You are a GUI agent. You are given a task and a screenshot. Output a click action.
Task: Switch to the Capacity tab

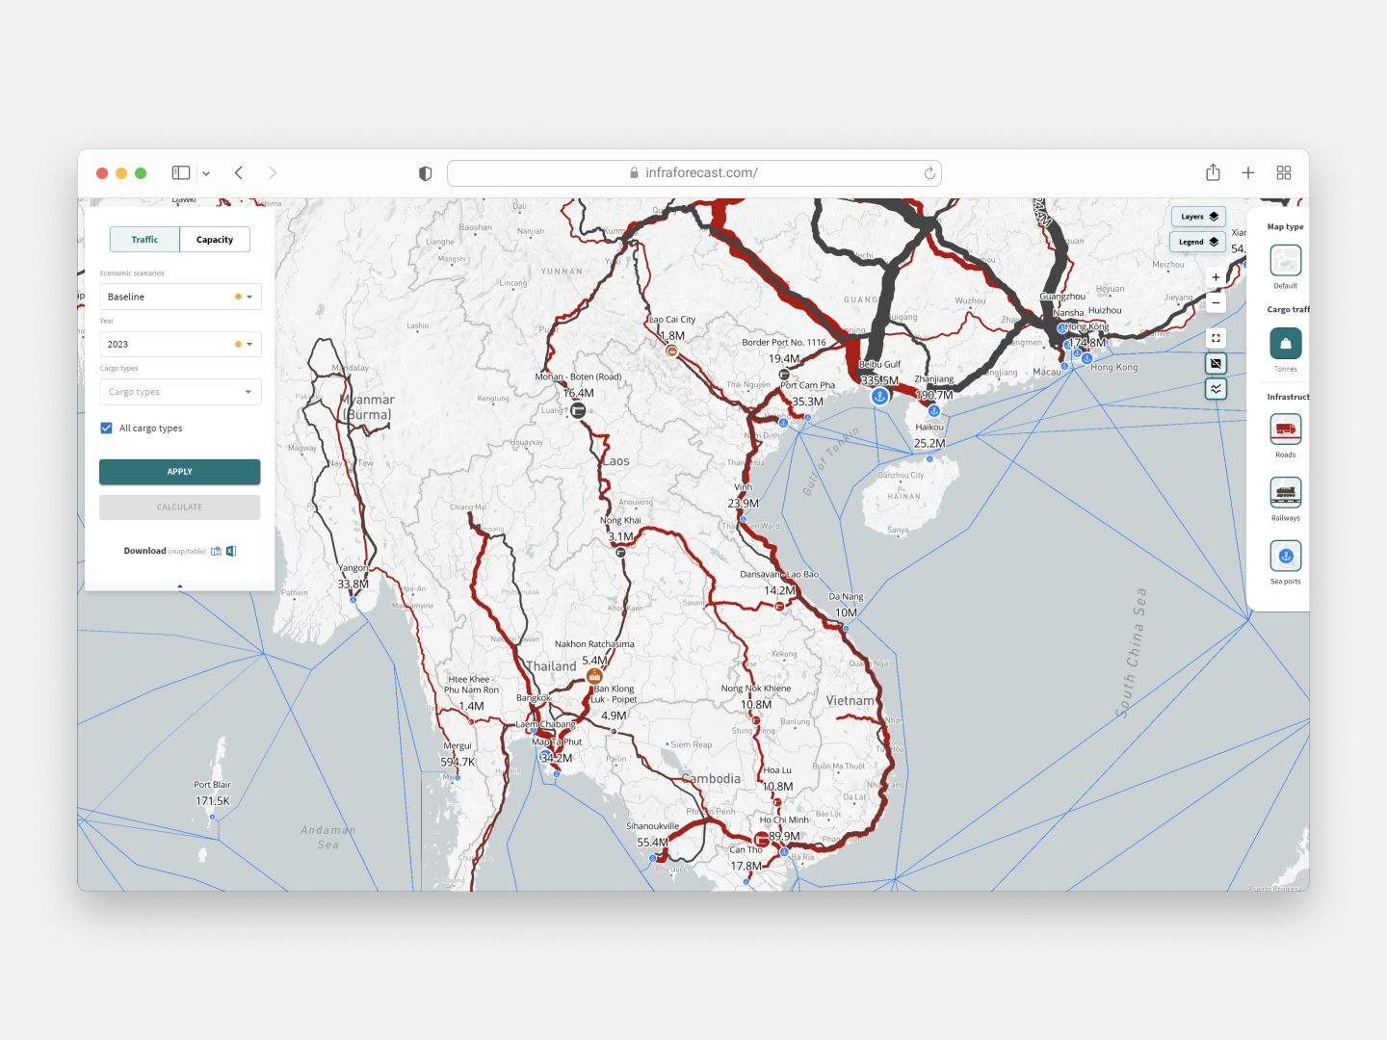[215, 240]
